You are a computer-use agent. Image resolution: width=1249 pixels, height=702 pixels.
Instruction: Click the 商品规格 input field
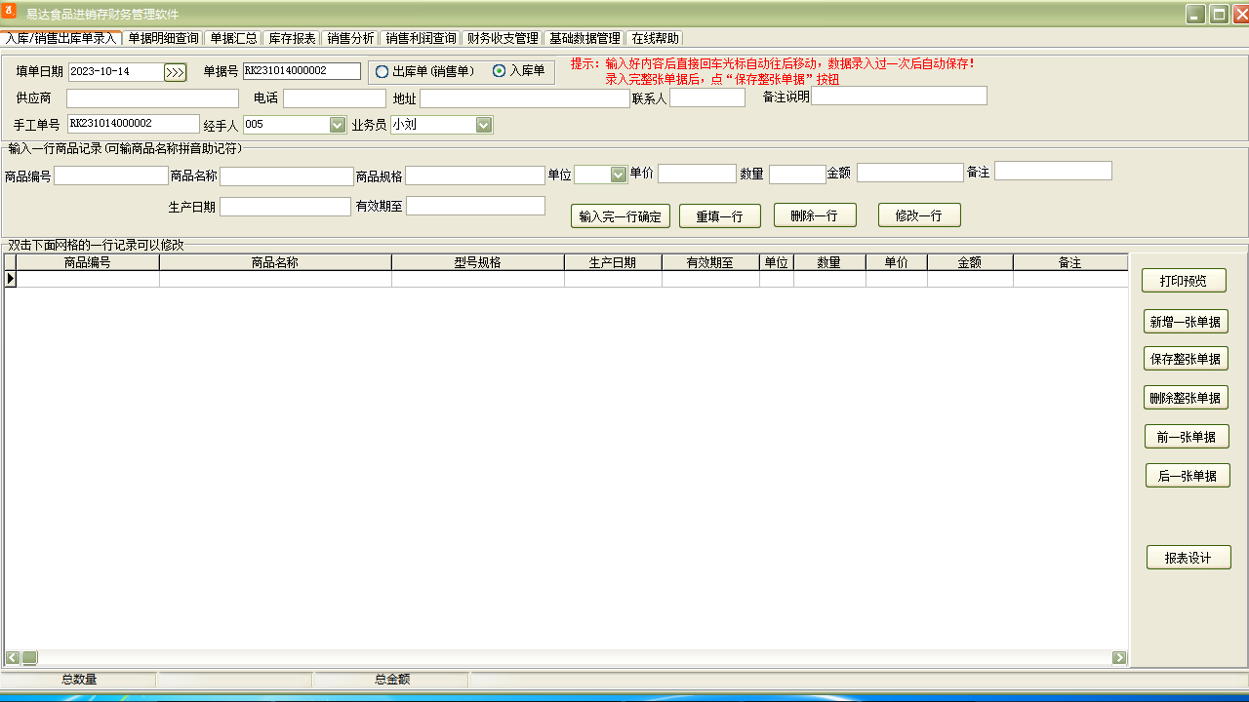[x=475, y=175]
